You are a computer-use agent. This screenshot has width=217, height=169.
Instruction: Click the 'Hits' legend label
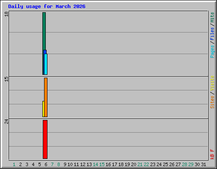pos(212,17)
